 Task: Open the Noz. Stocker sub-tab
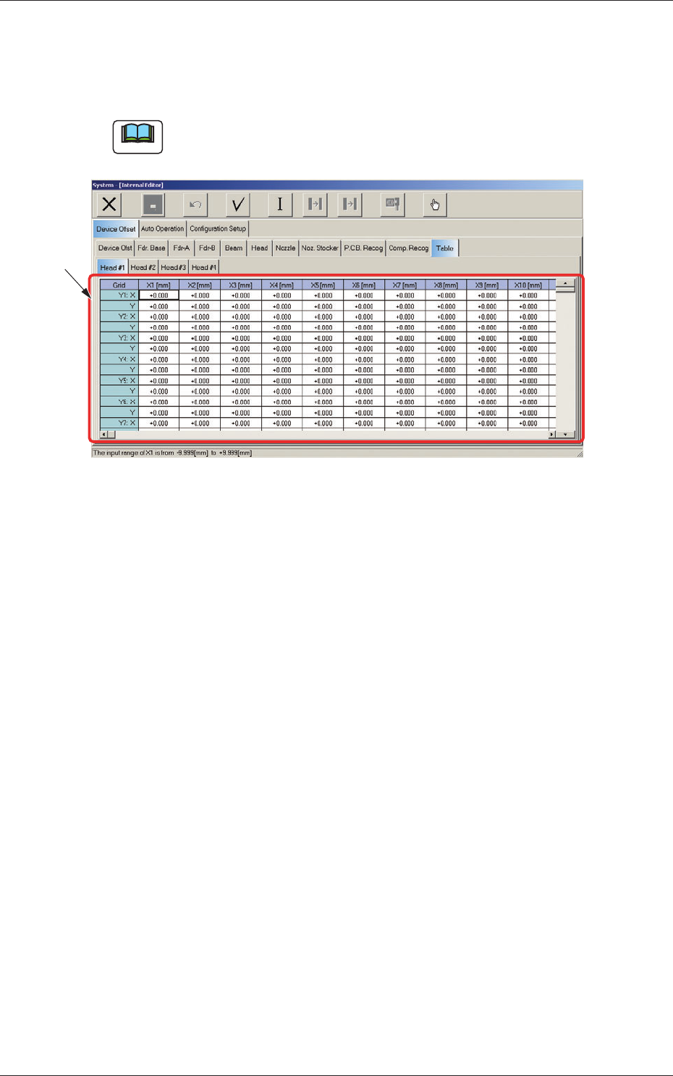tap(320, 248)
